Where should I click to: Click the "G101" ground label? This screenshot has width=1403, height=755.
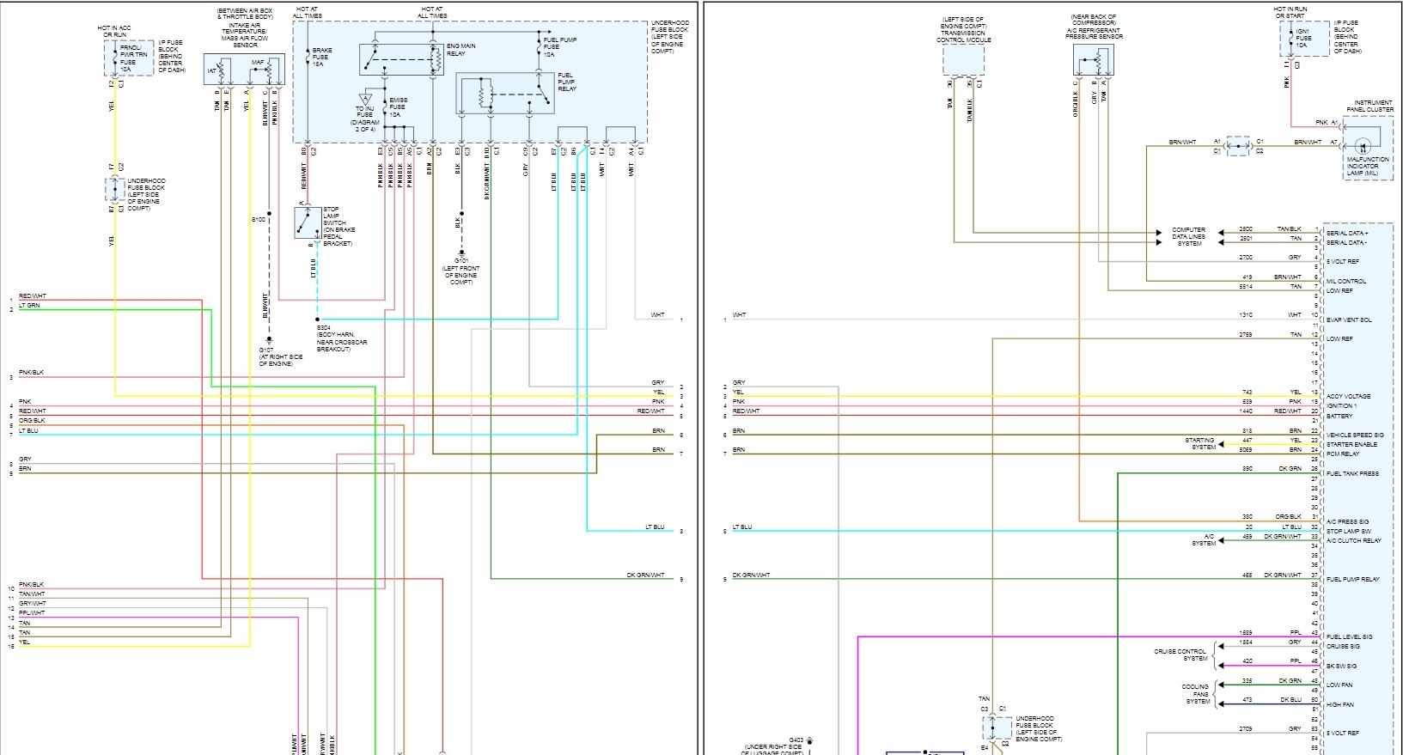coord(461,261)
